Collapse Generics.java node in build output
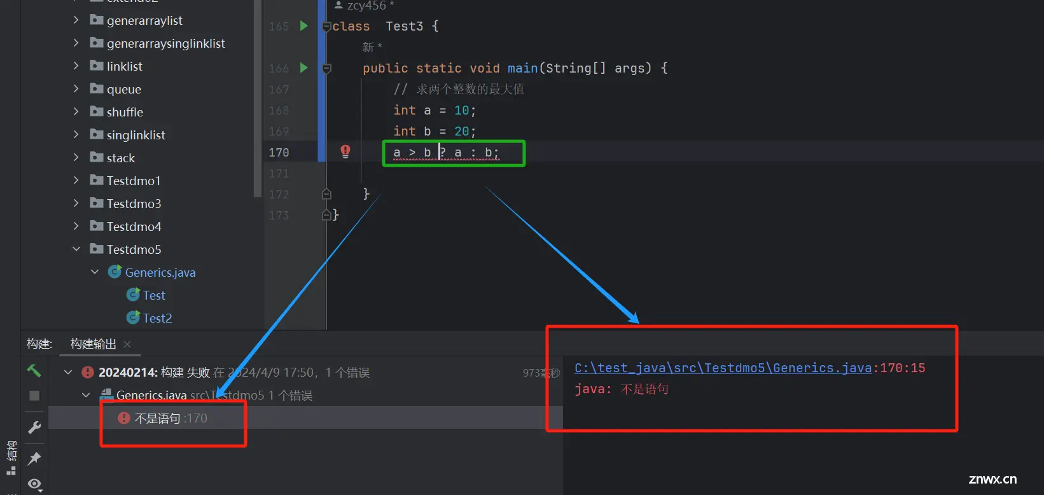This screenshot has width=1044, height=495. coord(86,395)
